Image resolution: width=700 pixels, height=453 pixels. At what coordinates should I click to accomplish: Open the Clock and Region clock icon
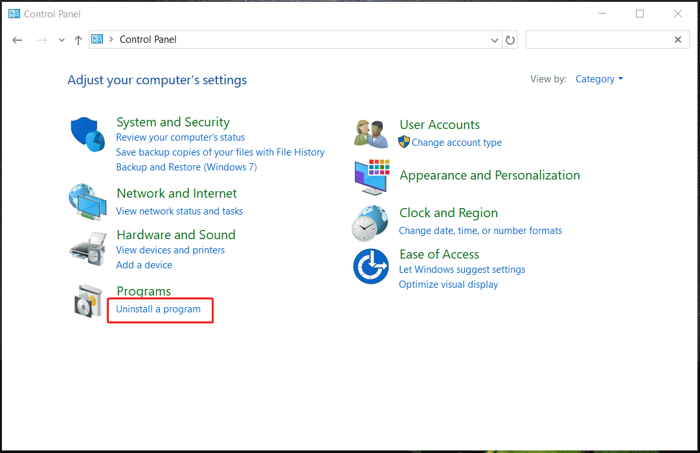pos(370,222)
